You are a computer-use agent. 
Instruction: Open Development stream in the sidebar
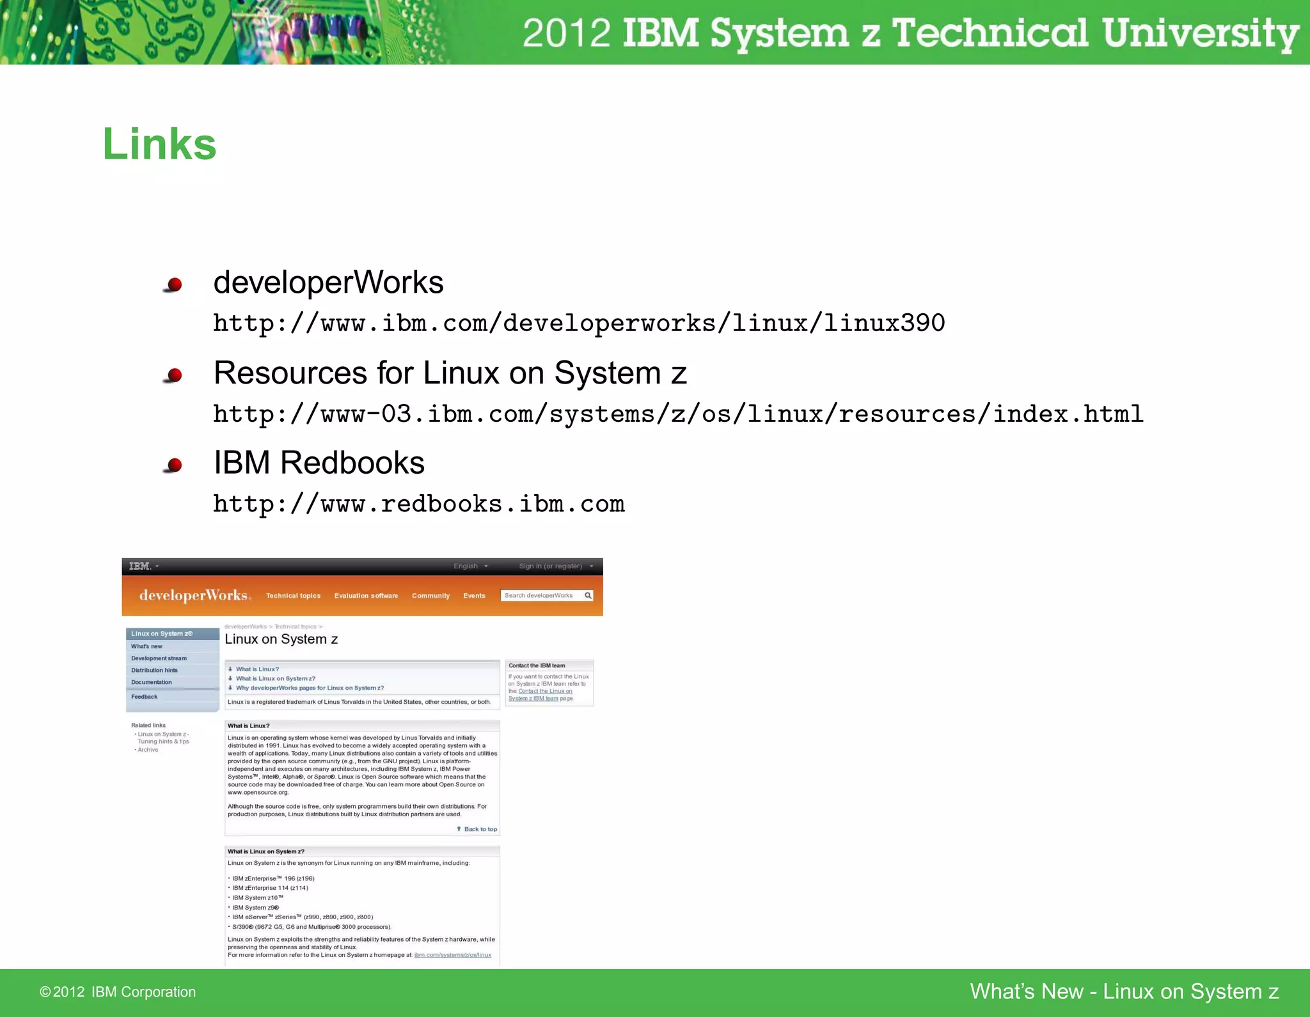click(x=159, y=658)
